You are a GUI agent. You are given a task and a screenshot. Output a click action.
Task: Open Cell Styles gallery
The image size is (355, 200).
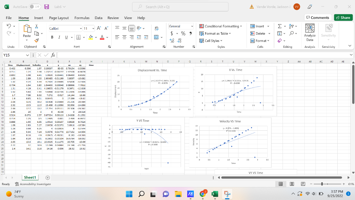(211, 41)
